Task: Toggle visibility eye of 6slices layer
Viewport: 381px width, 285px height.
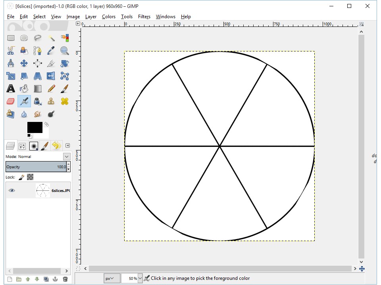Action: click(x=12, y=190)
